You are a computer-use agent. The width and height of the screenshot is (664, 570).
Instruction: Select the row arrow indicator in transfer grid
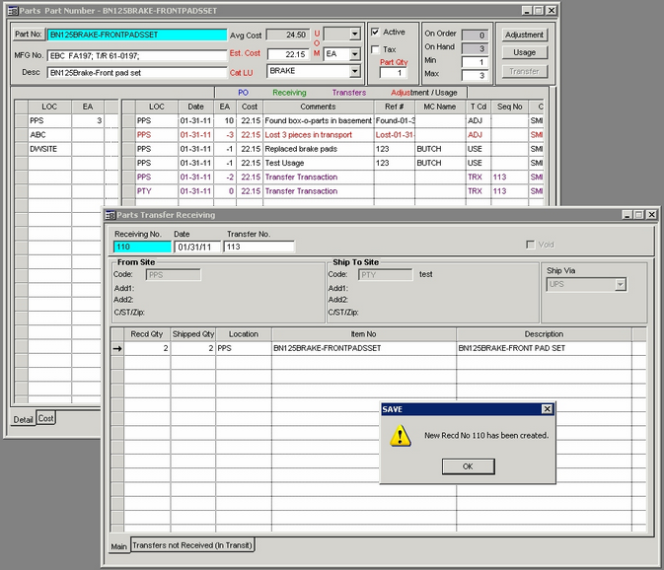pos(116,348)
